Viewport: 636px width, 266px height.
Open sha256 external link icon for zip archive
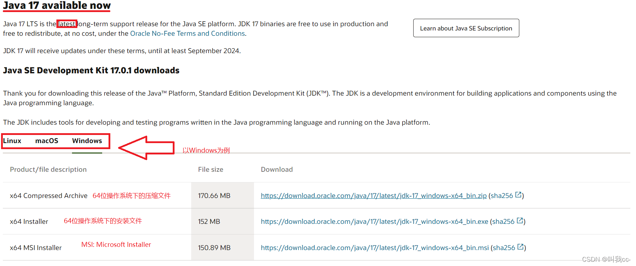pyautogui.click(x=518, y=195)
